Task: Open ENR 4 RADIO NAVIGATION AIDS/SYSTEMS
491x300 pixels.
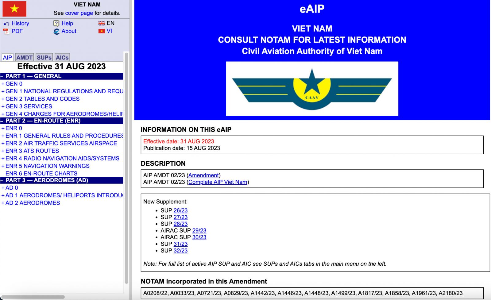Action: point(62,158)
